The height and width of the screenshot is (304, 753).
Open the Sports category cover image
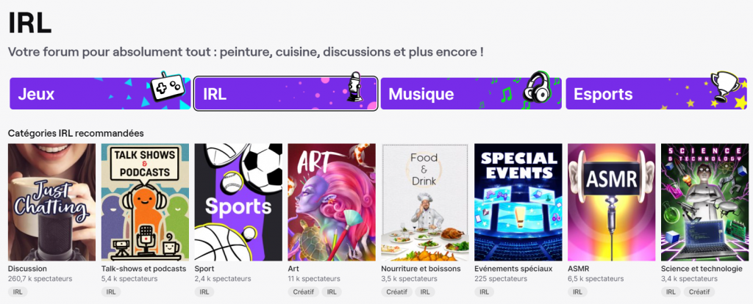coord(238,202)
